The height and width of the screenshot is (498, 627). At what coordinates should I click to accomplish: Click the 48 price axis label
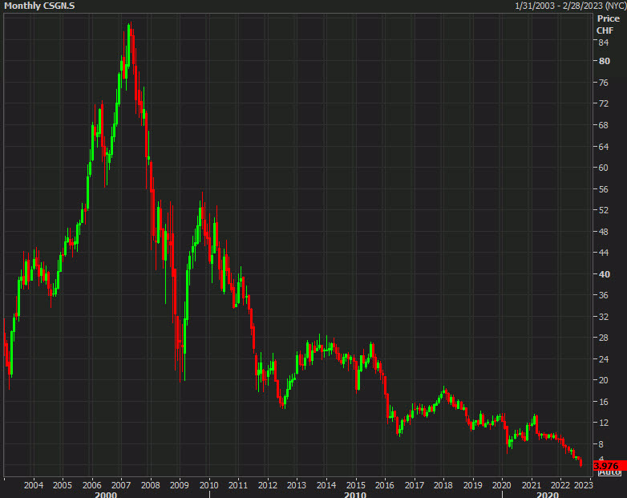(x=604, y=232)
